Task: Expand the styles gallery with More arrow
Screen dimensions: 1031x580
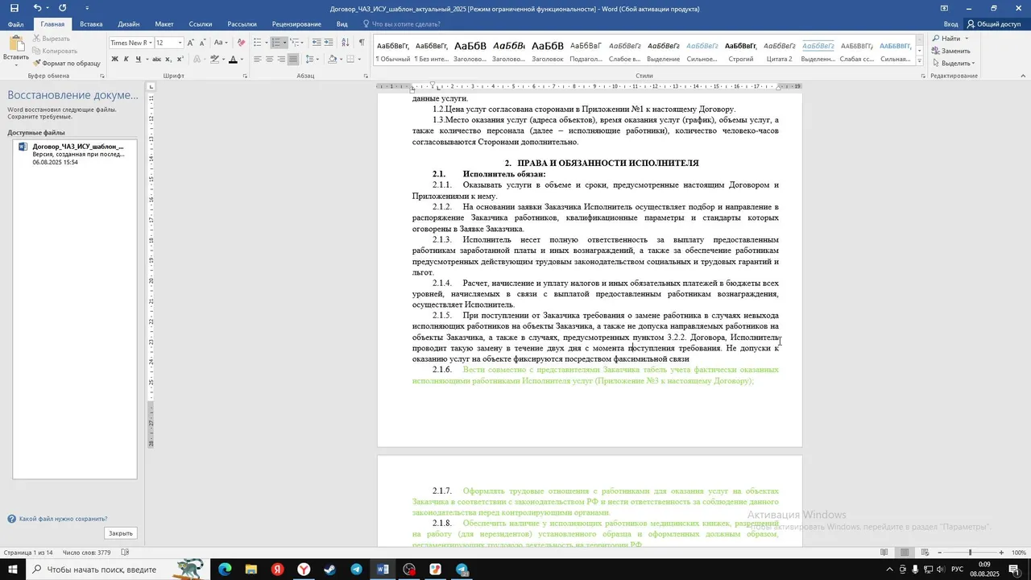Action: tap(920, 61)
